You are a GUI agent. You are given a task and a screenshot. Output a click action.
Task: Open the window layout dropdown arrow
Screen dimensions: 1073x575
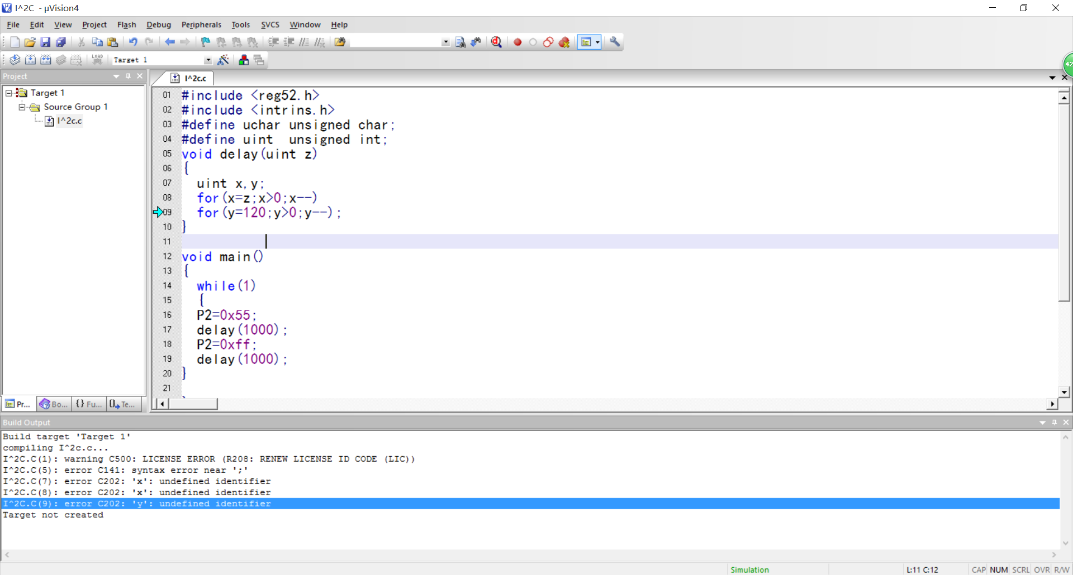click(597, 42)
